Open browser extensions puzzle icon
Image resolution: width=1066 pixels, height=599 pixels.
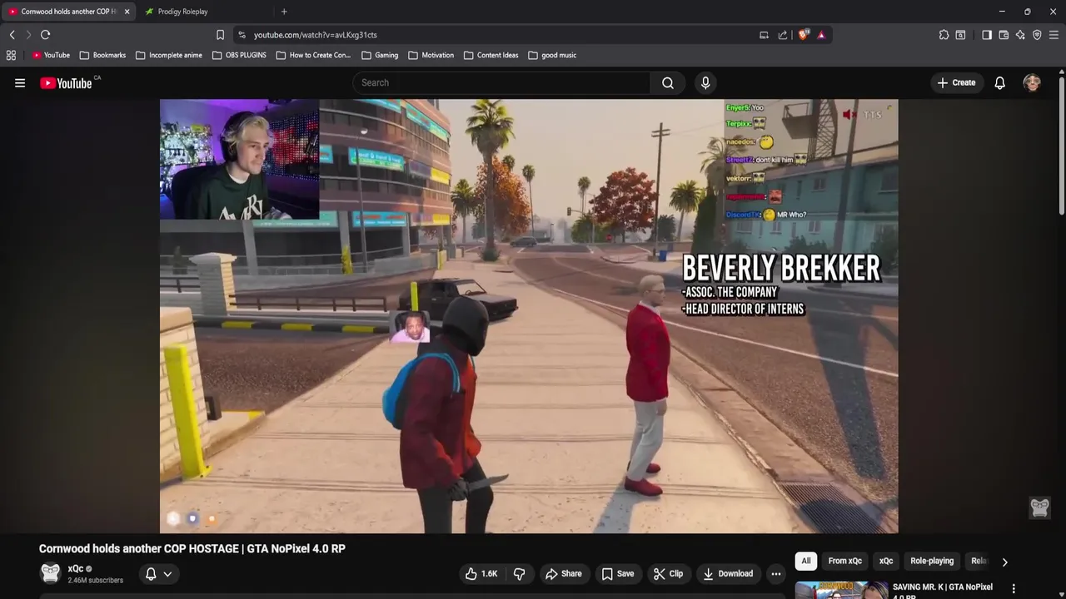click(944, 35)
